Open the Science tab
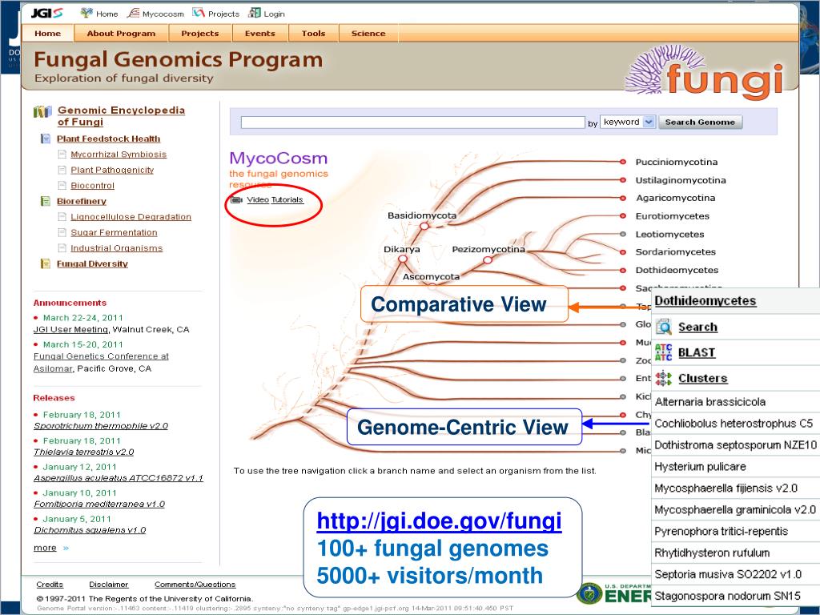This screenshot has width=820, height=615. 368,33
